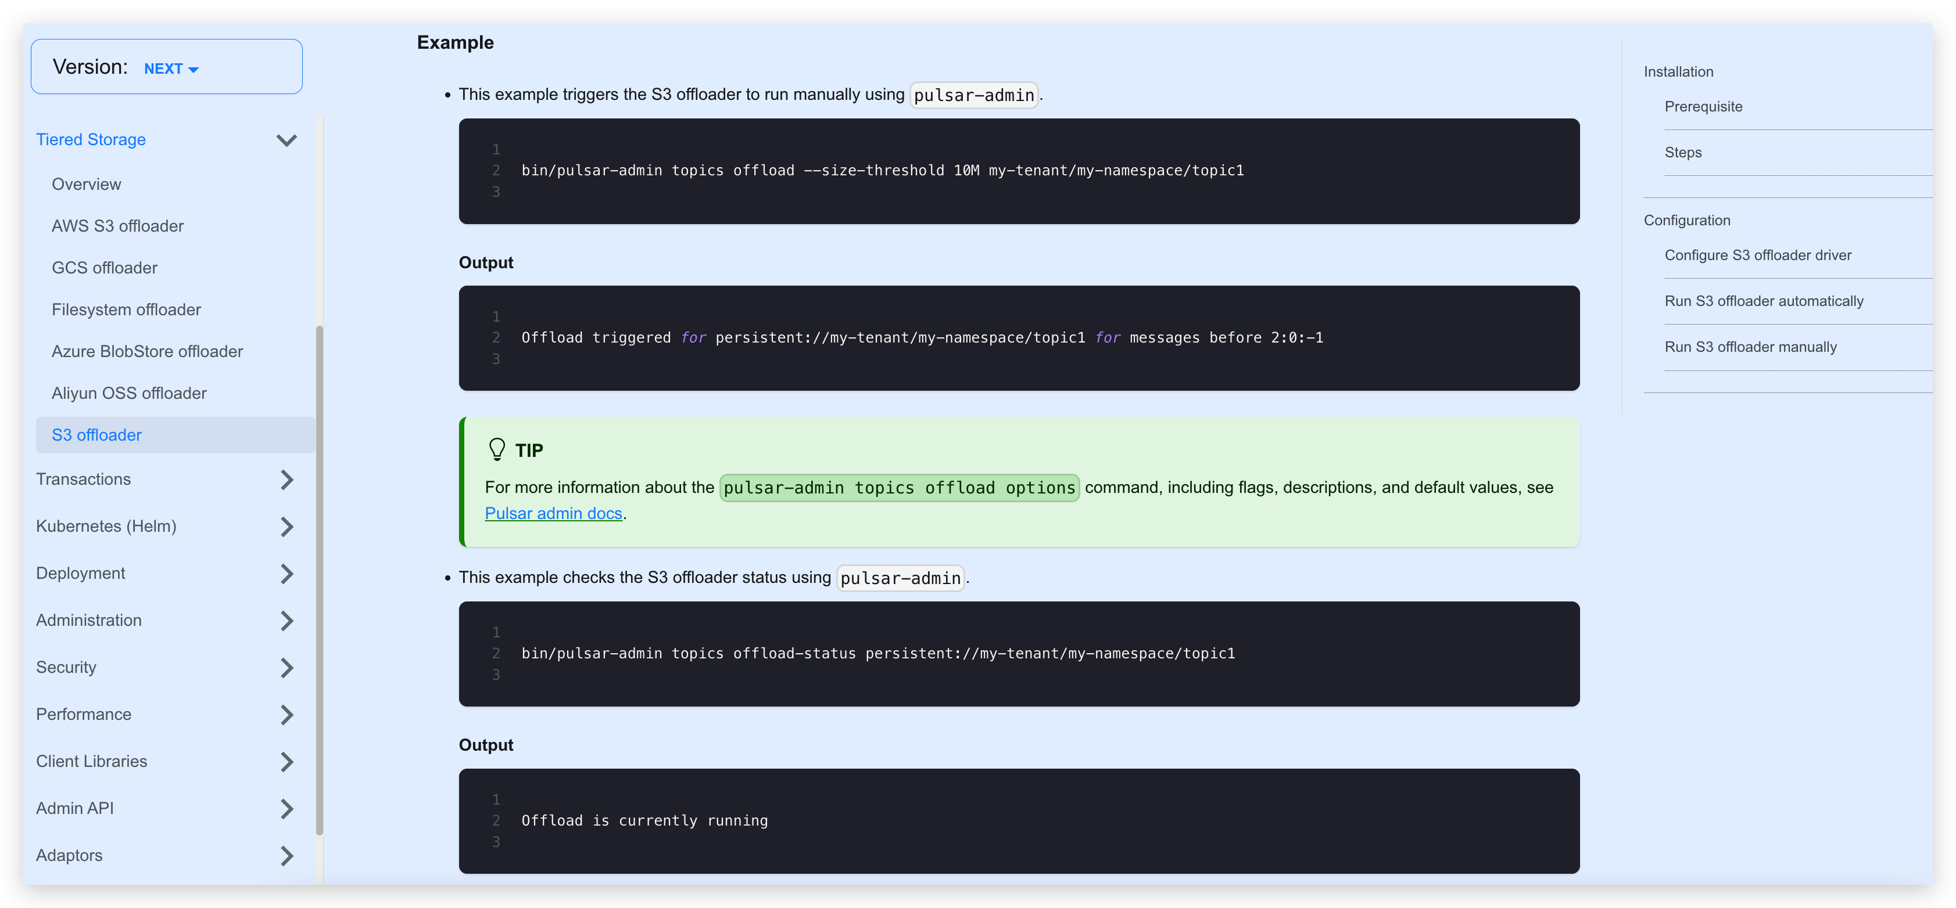Collapse the Tiered Storage section chevron
This screenshot has width=1956, height=908.
click(286, 140)
